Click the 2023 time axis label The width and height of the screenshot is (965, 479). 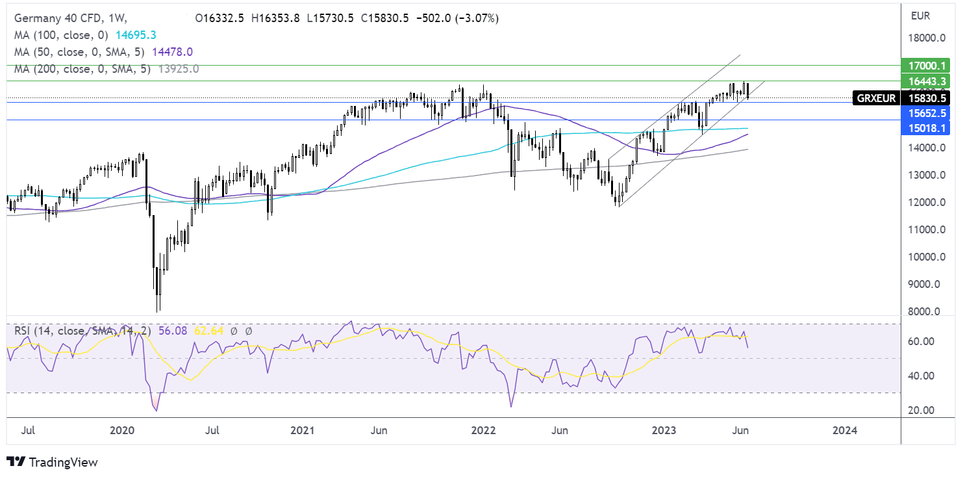click(664, 430)
